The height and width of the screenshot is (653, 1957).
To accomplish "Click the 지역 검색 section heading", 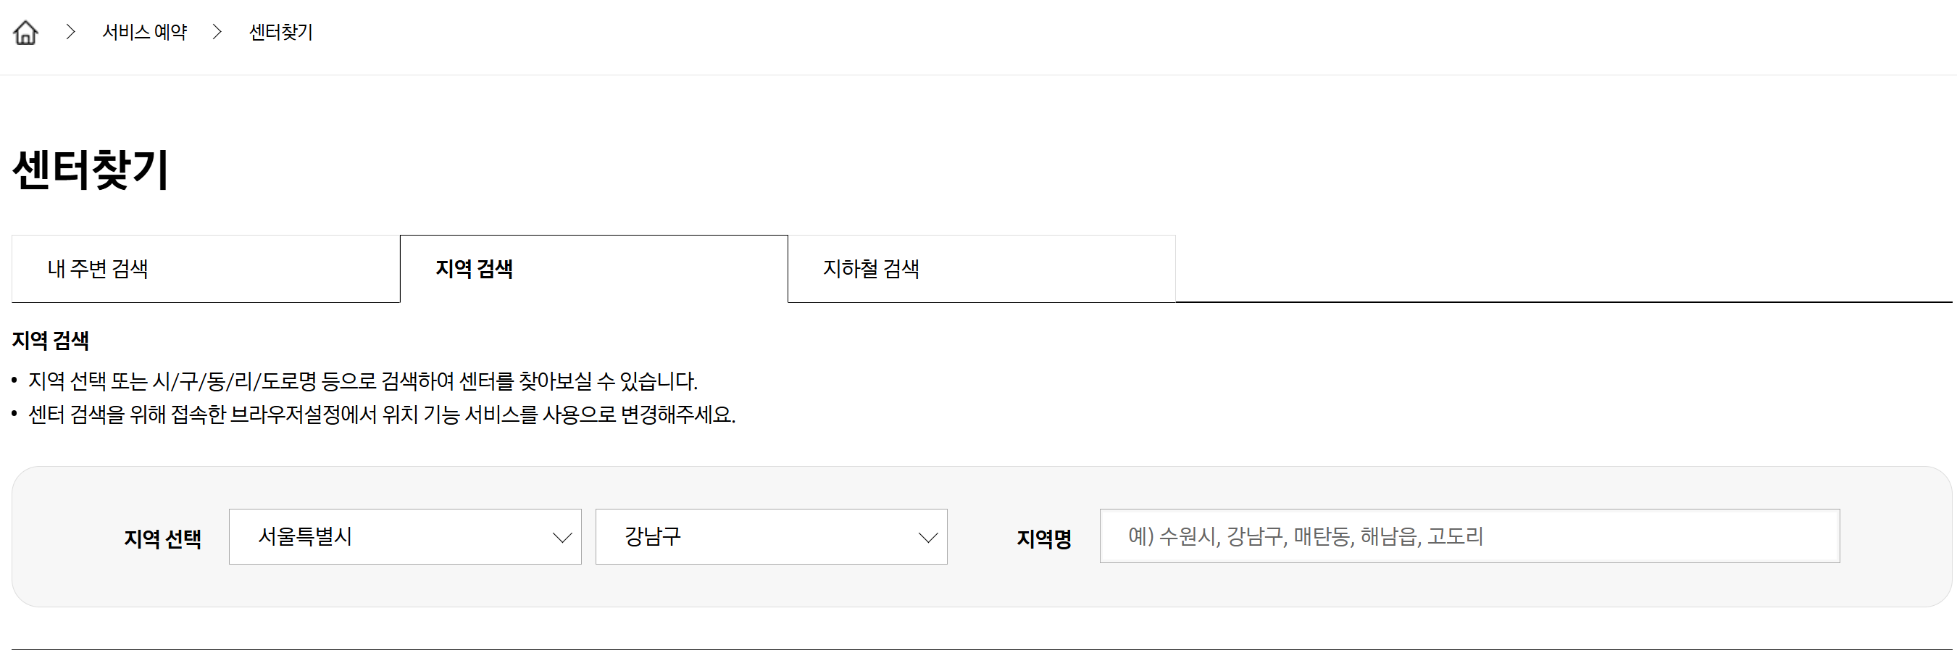I will [51, 341].
